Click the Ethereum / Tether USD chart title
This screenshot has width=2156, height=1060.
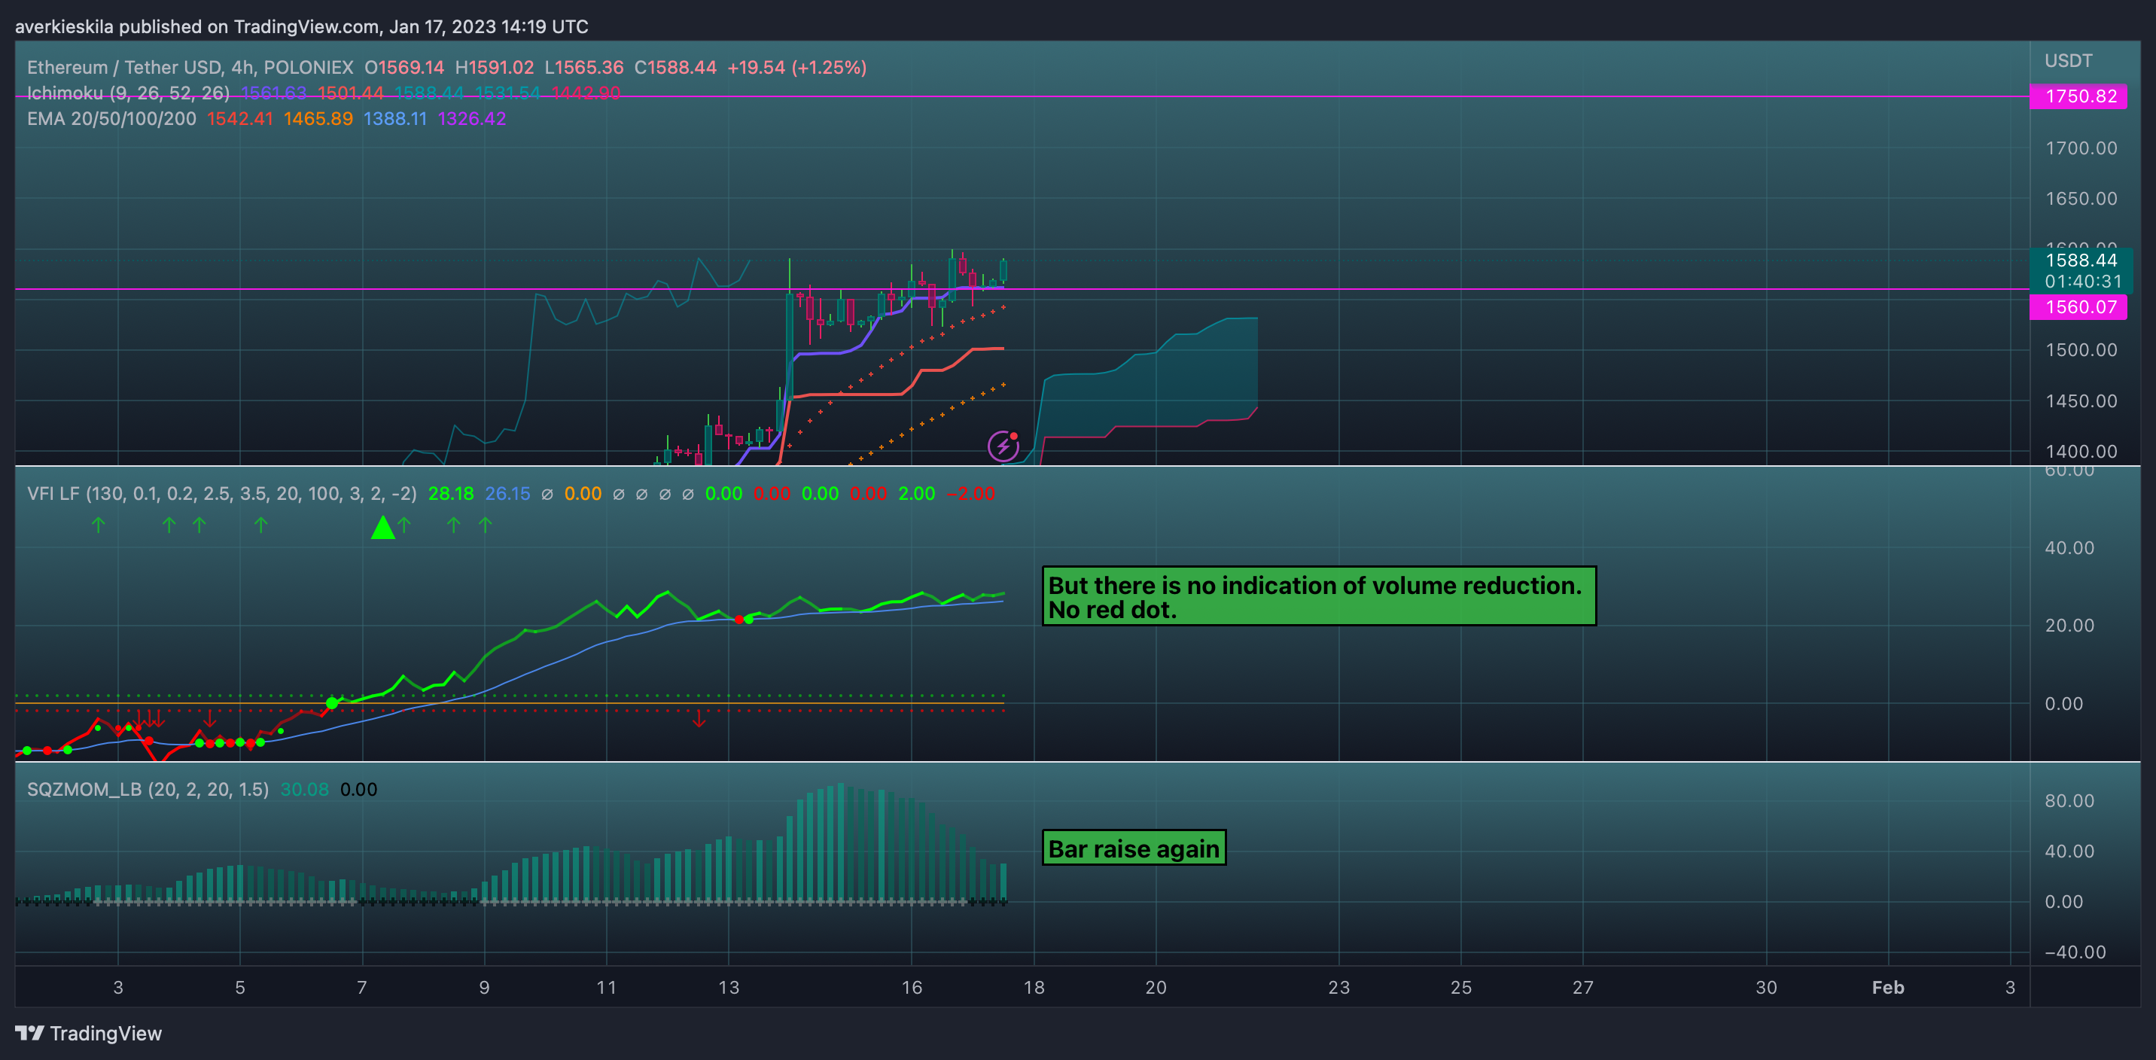click(190, 67)
